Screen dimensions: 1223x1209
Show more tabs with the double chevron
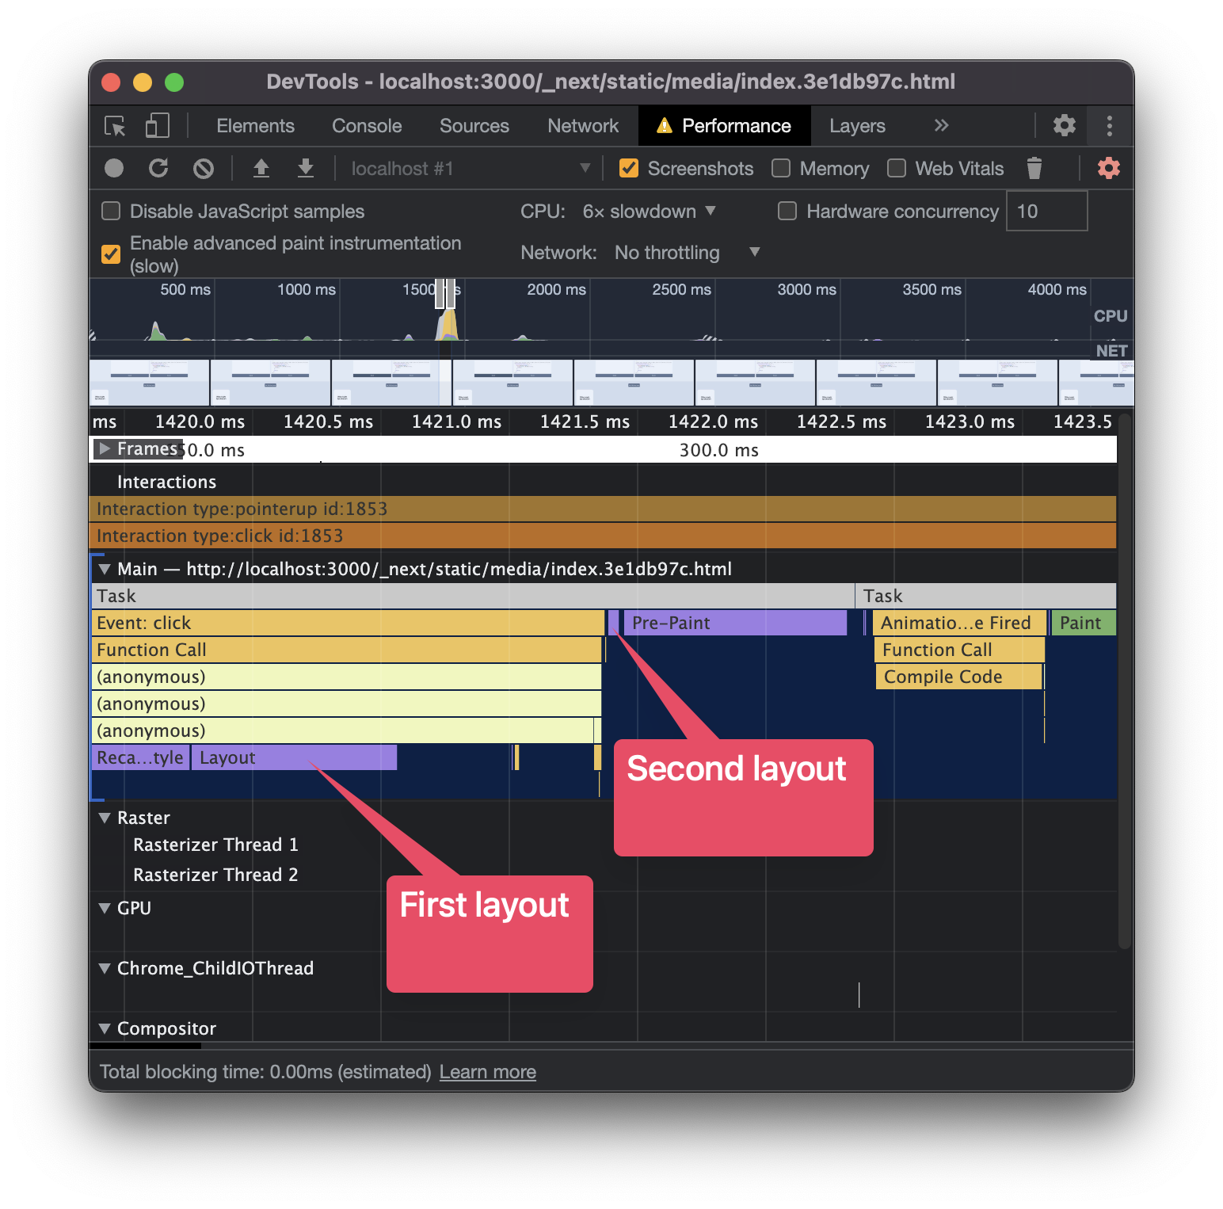click(941, 125)
